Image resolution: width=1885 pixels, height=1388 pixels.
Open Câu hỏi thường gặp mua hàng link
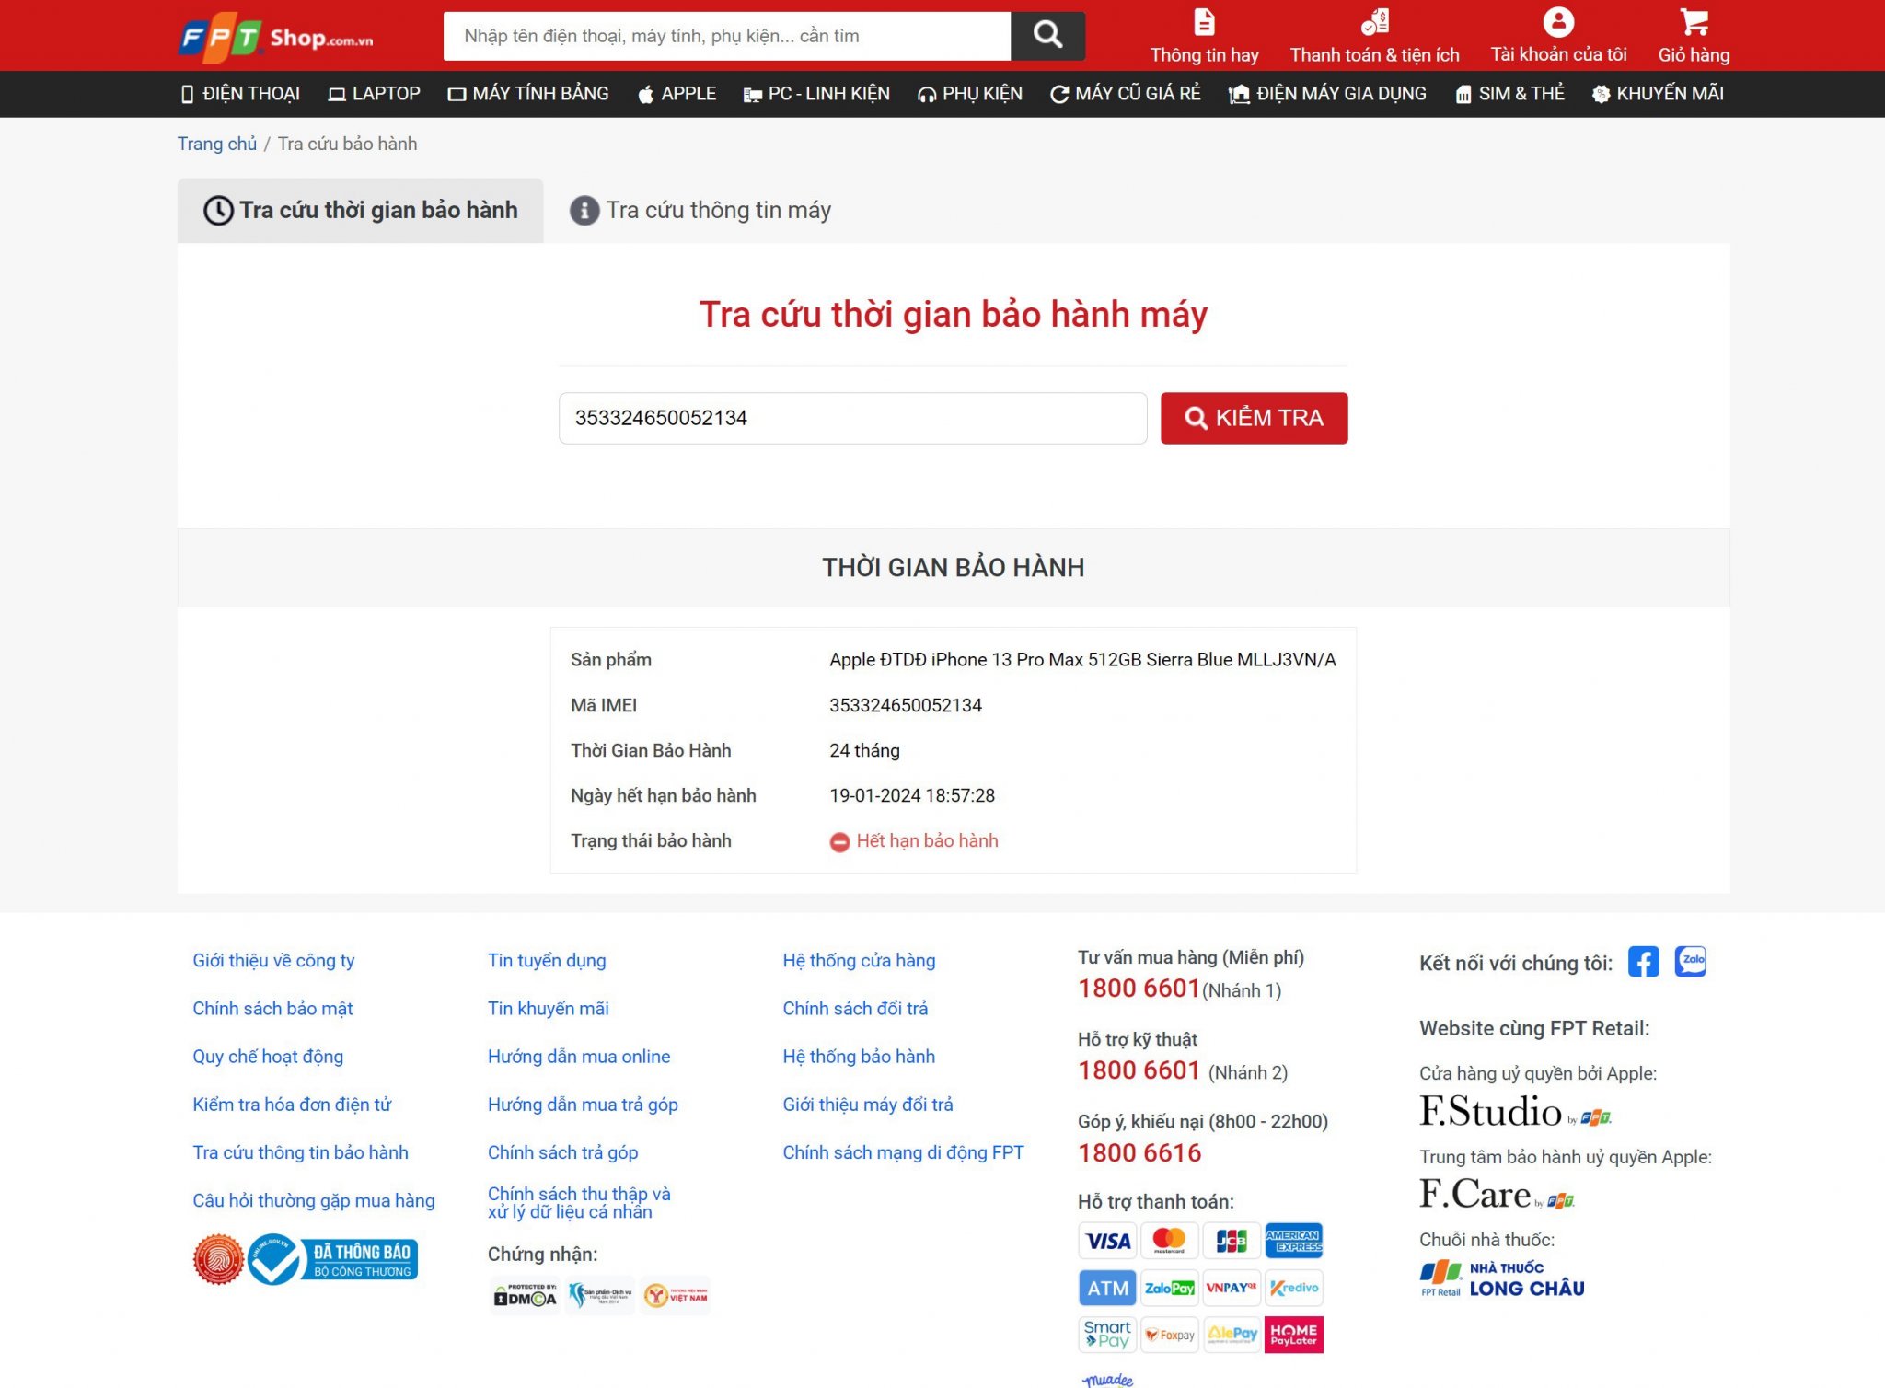coord(314,1200)
